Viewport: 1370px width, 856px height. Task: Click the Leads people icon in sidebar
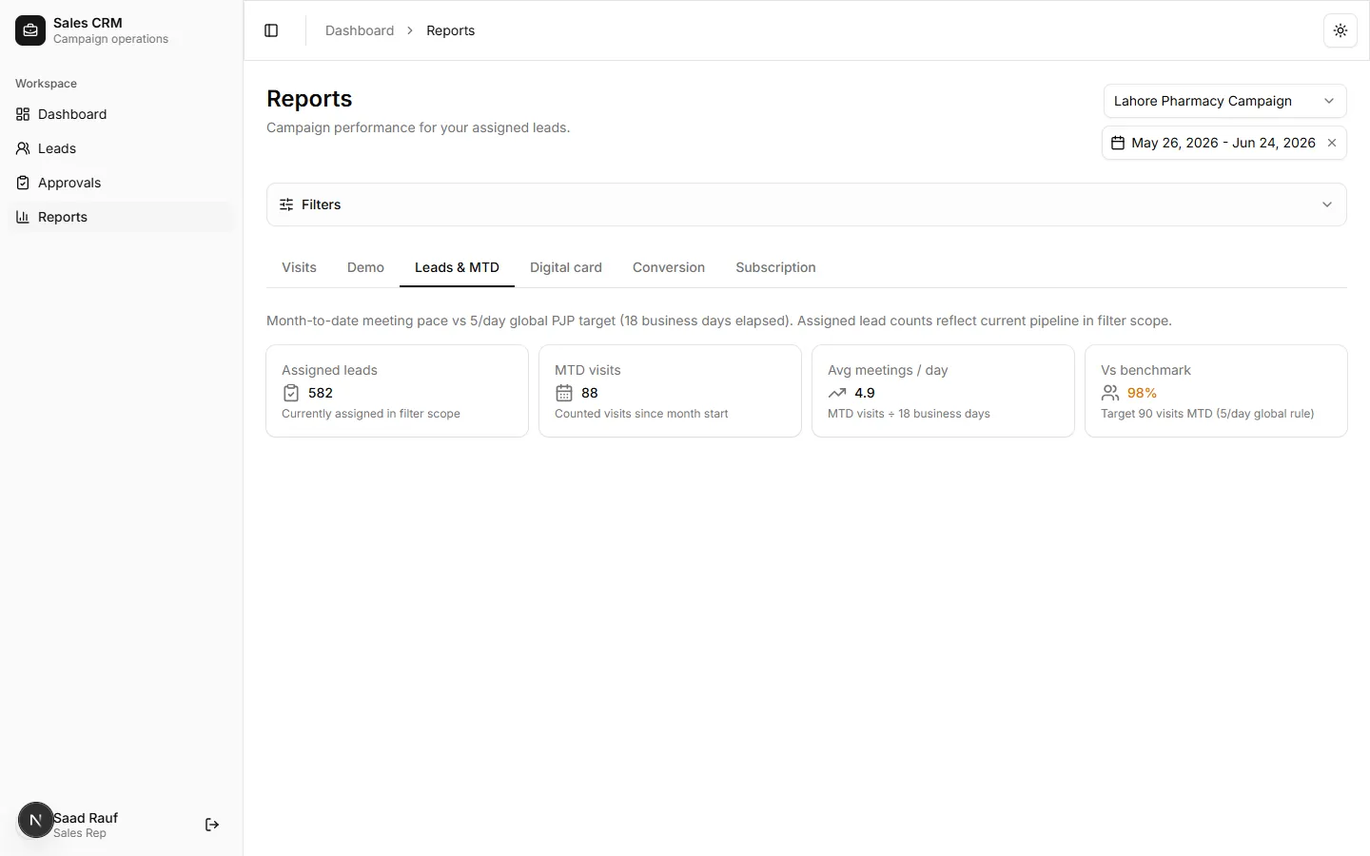pos(23,148)
